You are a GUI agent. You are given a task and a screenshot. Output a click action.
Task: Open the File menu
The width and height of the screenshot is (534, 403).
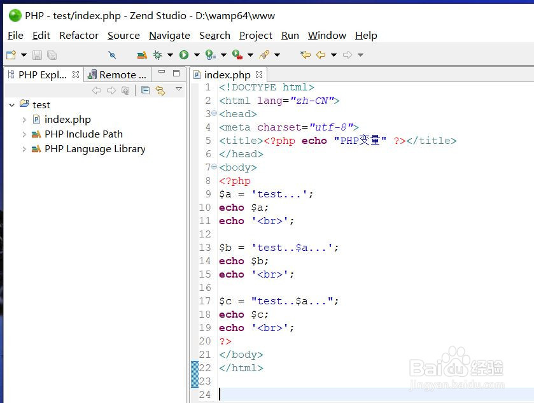(16, 36)
